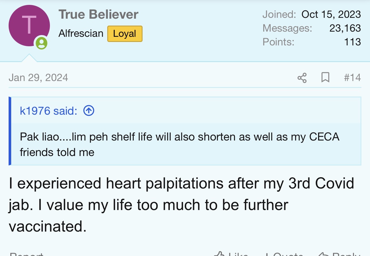Click the Reply arrow icon

tap(324, 254)
